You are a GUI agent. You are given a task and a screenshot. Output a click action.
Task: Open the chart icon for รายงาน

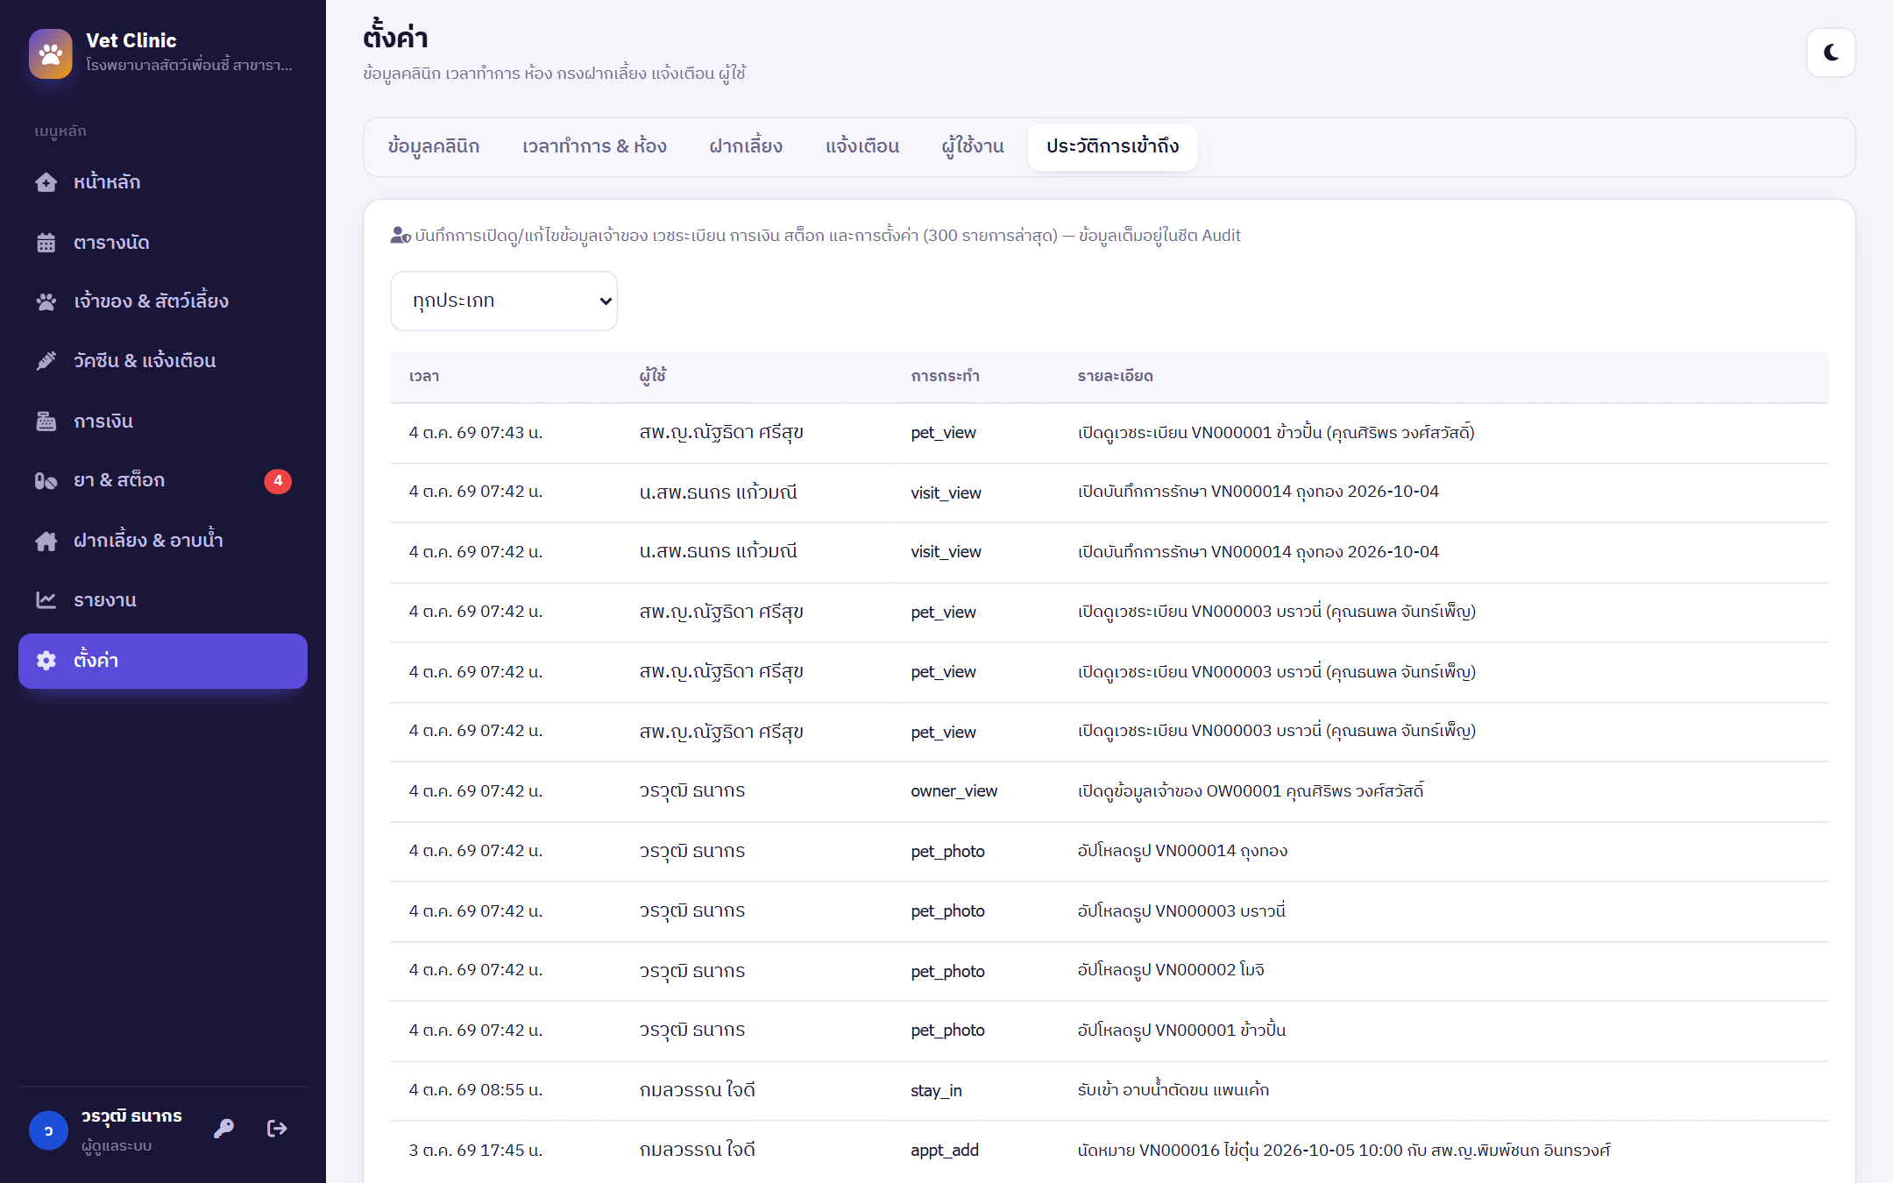point(46,600)
